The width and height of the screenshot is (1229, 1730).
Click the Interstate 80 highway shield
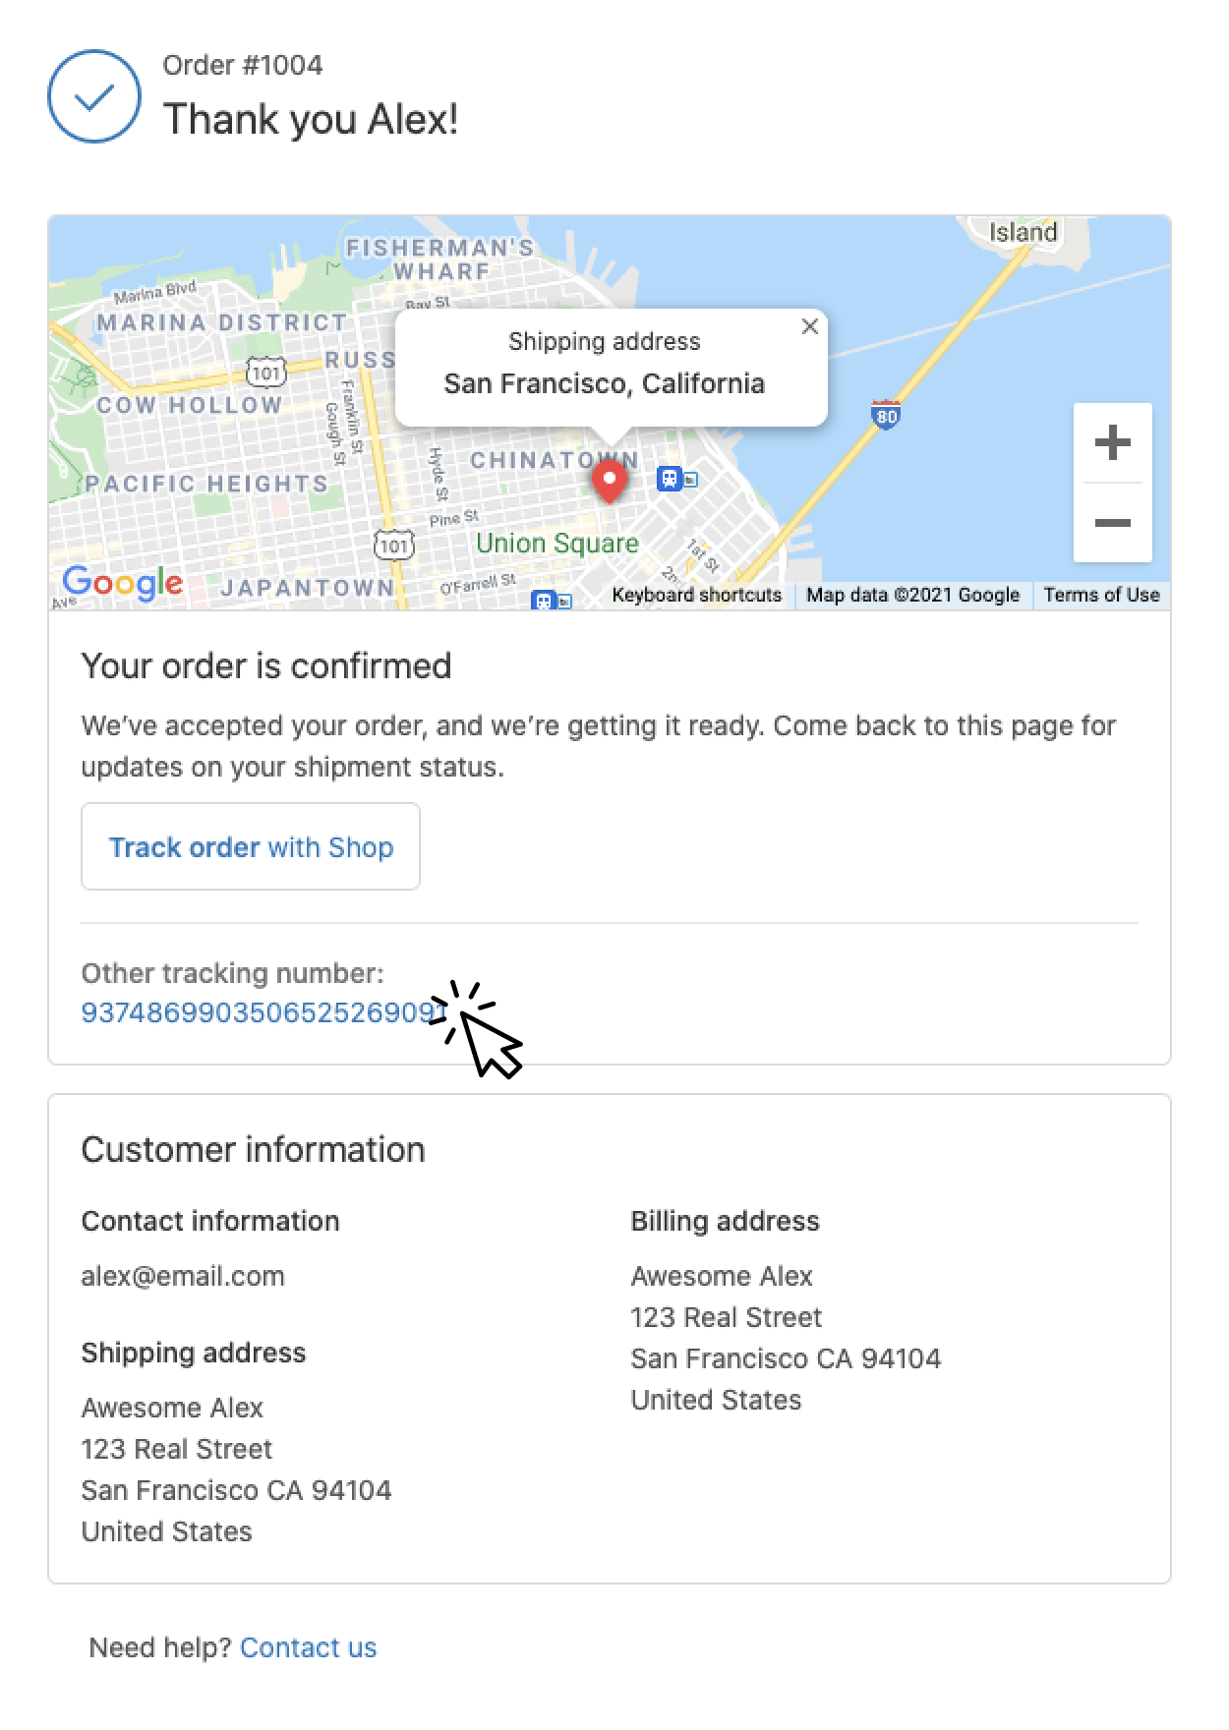click(x=886, y=414)
